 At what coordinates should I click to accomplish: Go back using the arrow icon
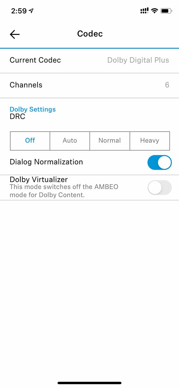point(15,34)
